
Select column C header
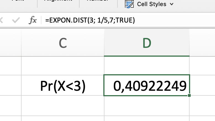[63, 43]
